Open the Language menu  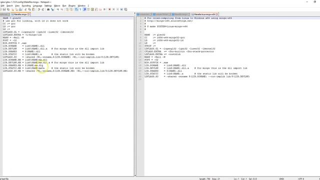tap(37, 5)
